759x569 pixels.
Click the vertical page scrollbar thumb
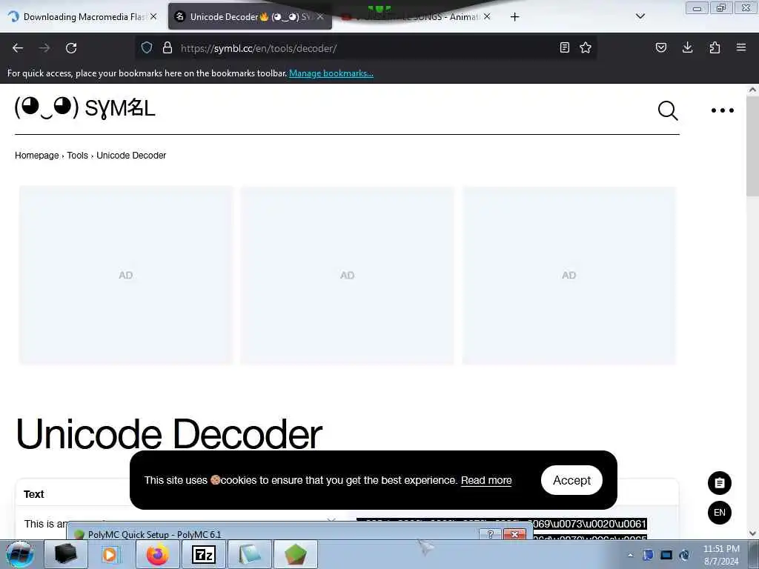[753, 145]
